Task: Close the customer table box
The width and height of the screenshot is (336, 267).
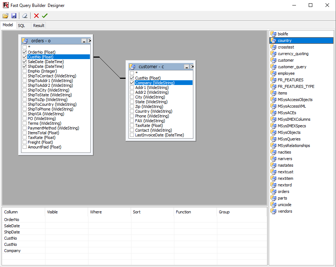Action: click(193, 67)
